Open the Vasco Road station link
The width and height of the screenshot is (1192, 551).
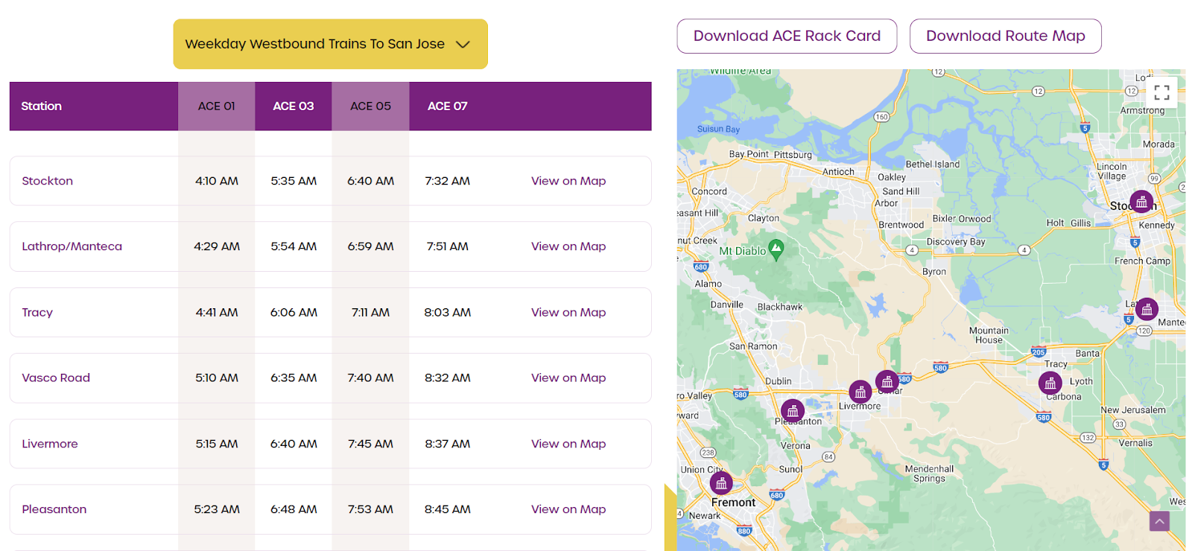[56, 378]
